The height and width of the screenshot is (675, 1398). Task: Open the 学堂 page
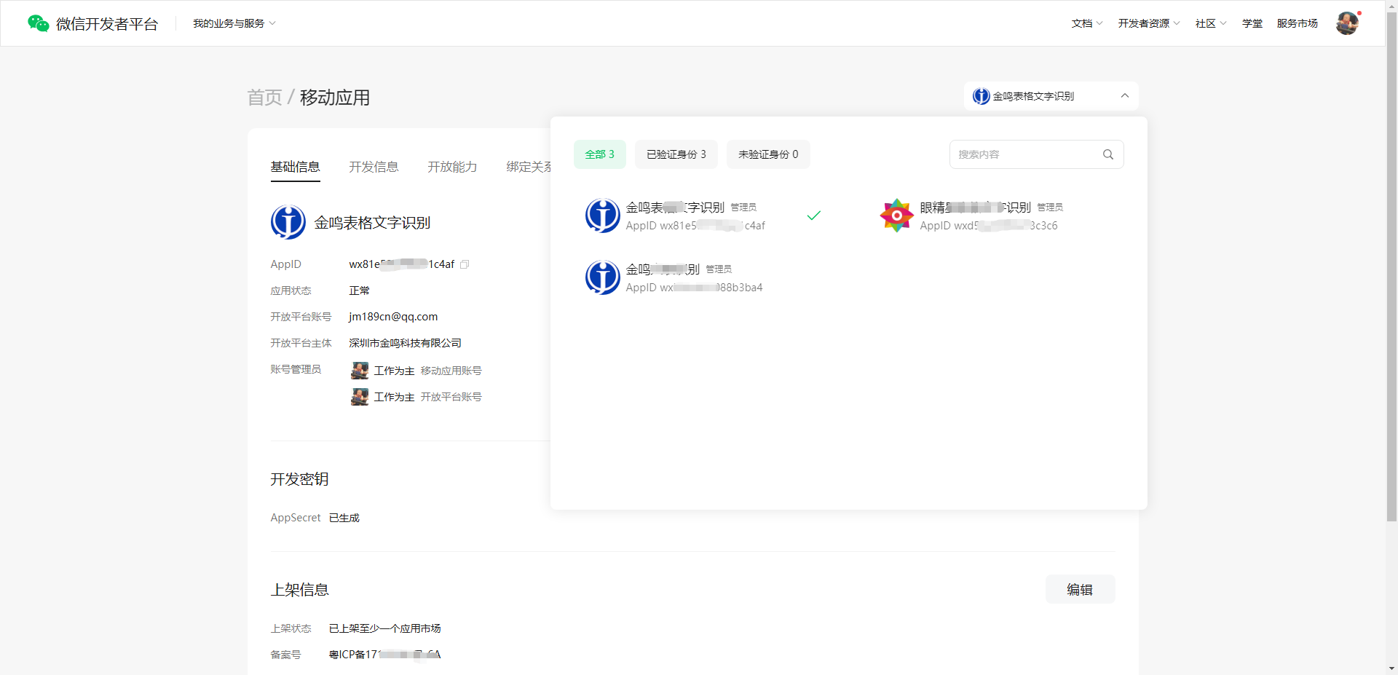[x=1252, y=23]
